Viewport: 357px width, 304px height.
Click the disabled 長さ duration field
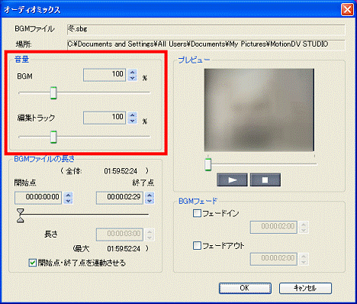tap(120, 234)
